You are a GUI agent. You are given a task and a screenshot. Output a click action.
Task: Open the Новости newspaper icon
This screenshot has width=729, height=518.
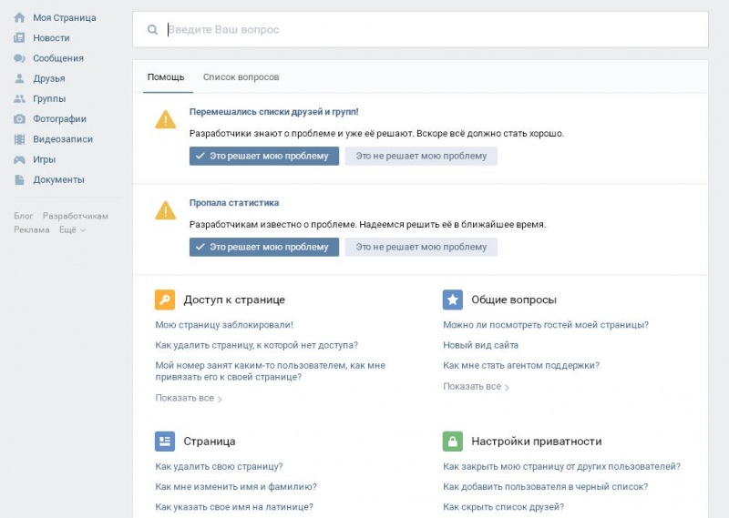(19, 38)
